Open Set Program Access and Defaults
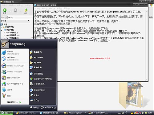 tap(41, 79)
